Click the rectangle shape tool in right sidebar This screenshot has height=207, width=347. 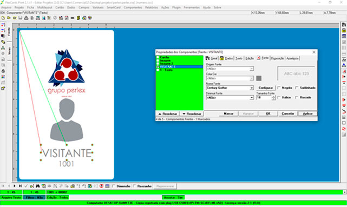[344, 123]
